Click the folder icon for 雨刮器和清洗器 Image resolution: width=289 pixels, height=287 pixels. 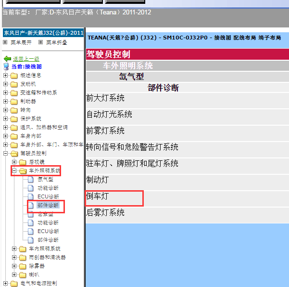click(x=23, y=258)
